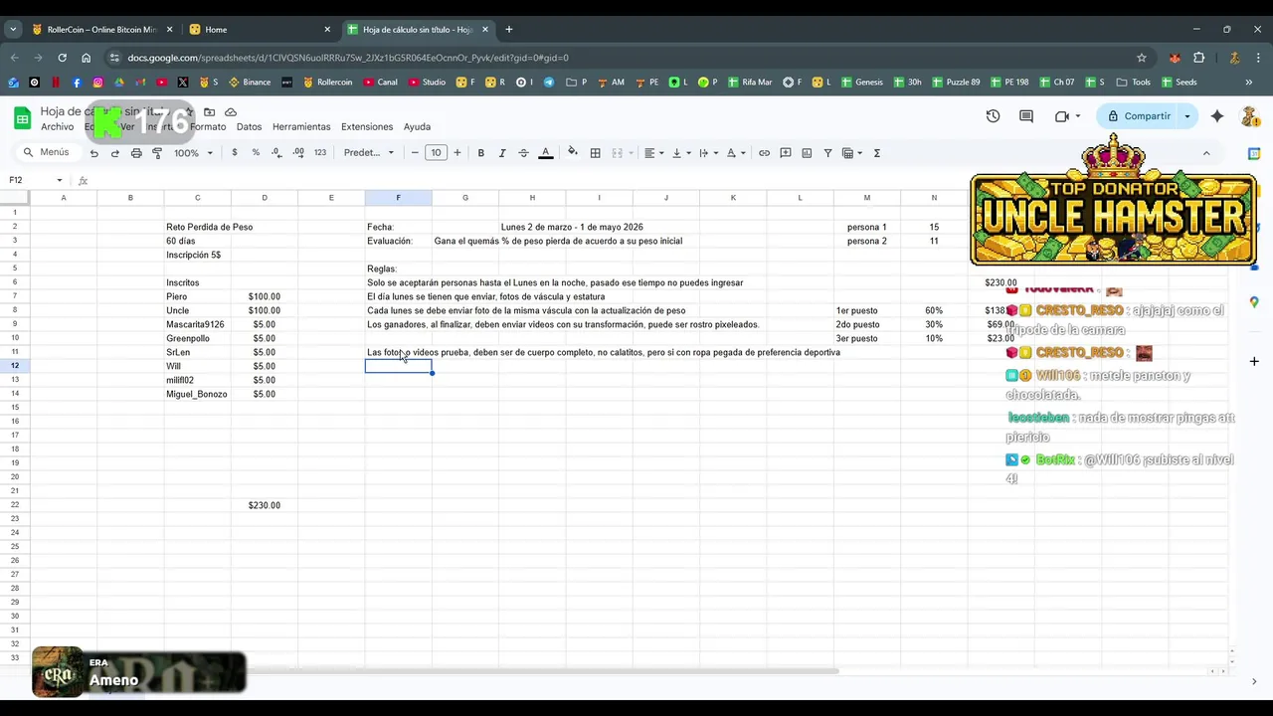1273x716 pixels.
Task: Select the paint format roller tool
Action: [x=157, y=153]
